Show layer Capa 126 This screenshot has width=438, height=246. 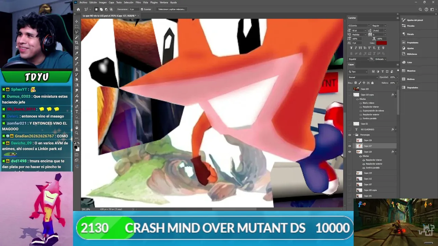(x=350, y=140)
